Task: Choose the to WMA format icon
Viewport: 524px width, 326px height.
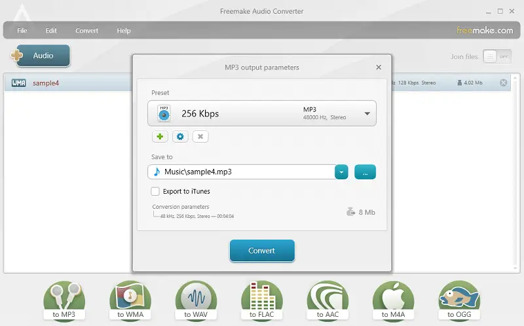Action: (x=130, y=301)
